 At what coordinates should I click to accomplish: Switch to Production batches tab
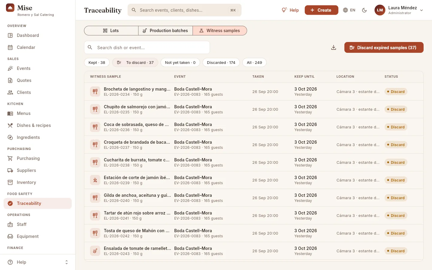coord(165,31)
